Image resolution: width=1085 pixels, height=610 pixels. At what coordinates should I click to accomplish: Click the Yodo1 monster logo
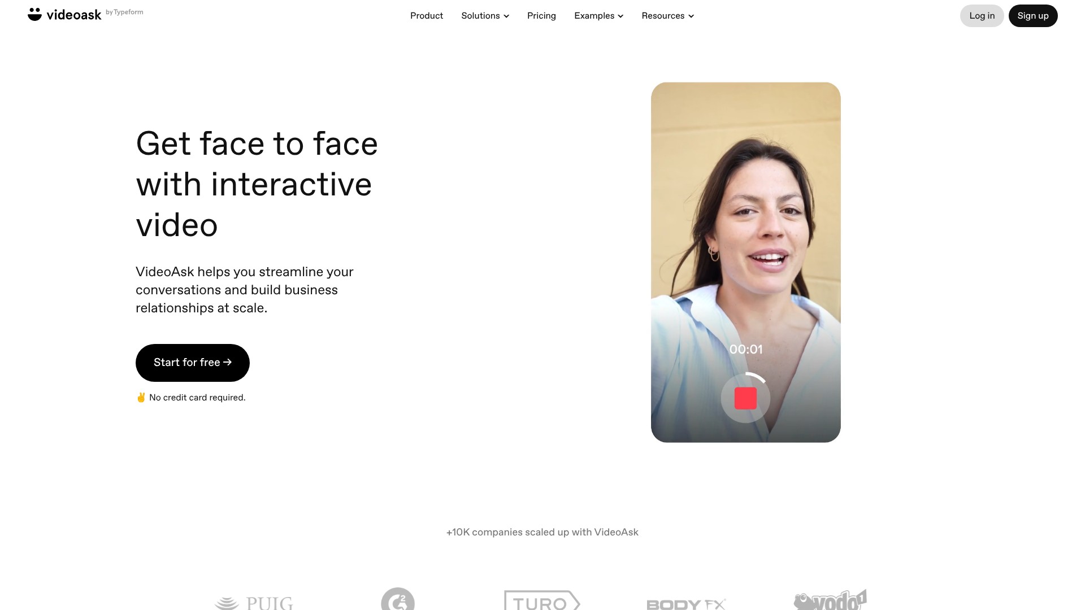(x=830, y=600)
